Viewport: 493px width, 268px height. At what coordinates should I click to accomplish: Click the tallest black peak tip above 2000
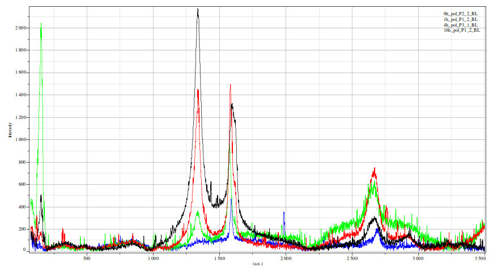pos(198,10)
